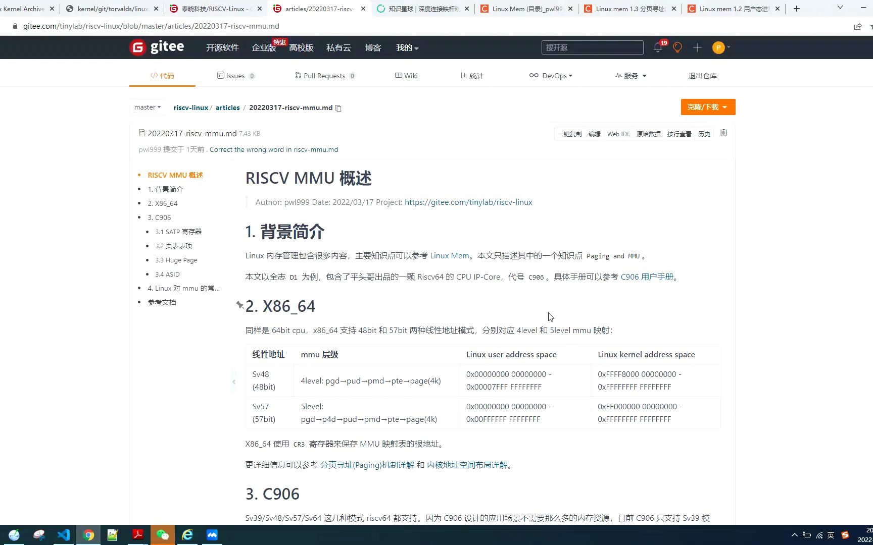This screenshot has height=545, width=873.
Task: Switch to the Pull Requests tab
Action: [325, 76]
